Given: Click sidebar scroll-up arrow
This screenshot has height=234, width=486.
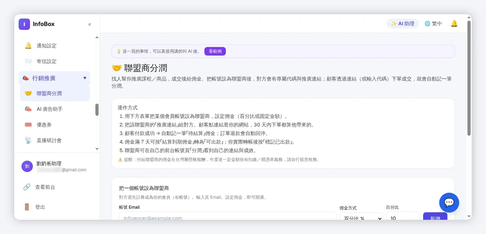Looking at the screenshot, I should 97,37.
